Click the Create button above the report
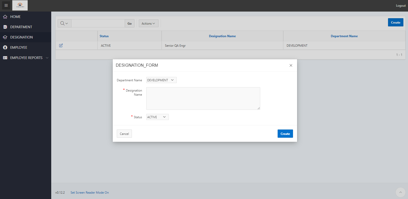Screen dimensions: 408x199 (x=396, y=22)
